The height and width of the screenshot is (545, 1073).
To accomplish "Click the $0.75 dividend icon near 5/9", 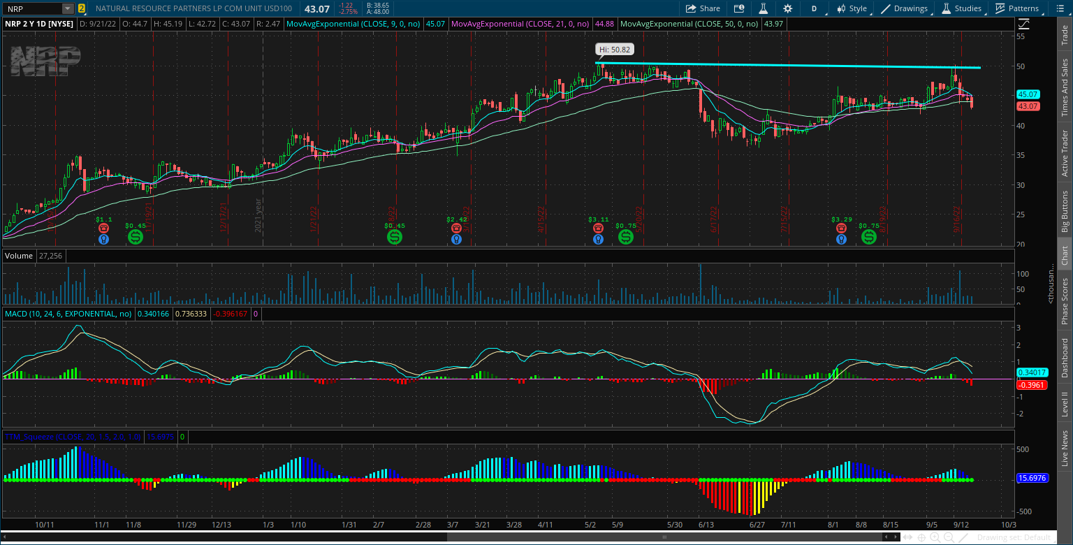I will [625, 237].
